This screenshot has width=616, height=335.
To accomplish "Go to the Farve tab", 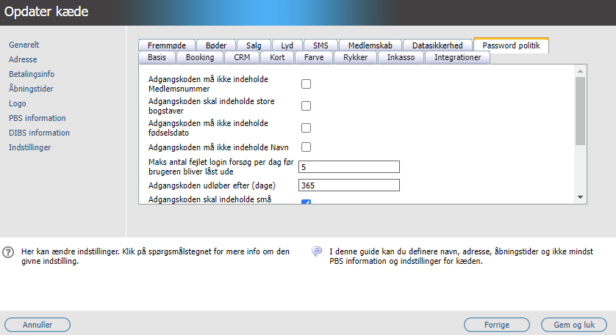I will click(314, 58).
